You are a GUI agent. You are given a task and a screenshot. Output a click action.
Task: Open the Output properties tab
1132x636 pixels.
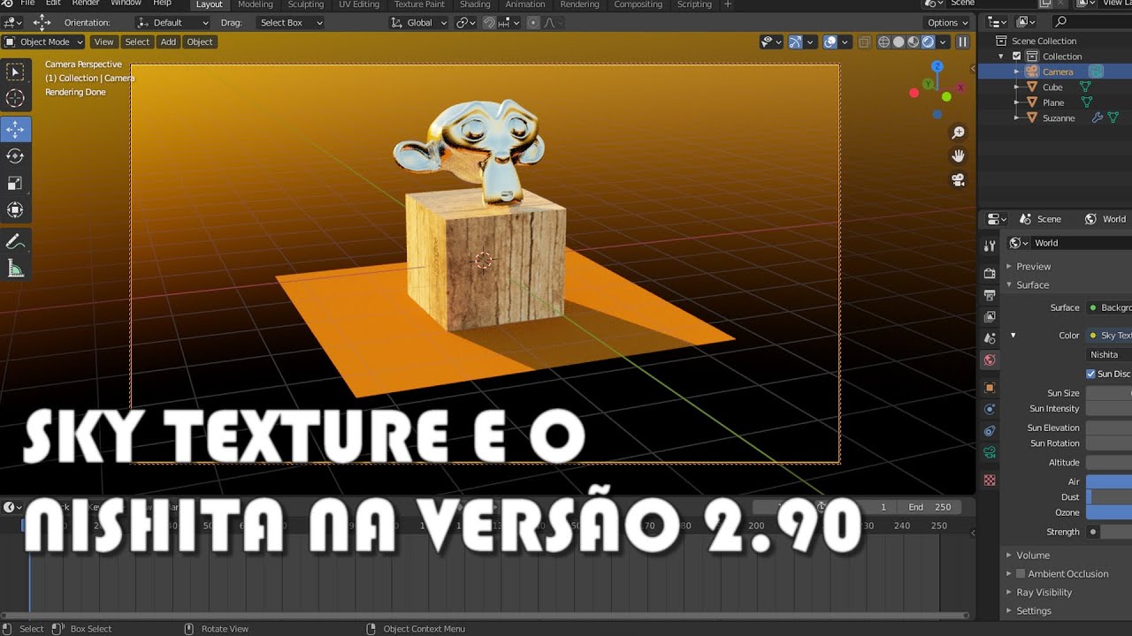(990, 295)
